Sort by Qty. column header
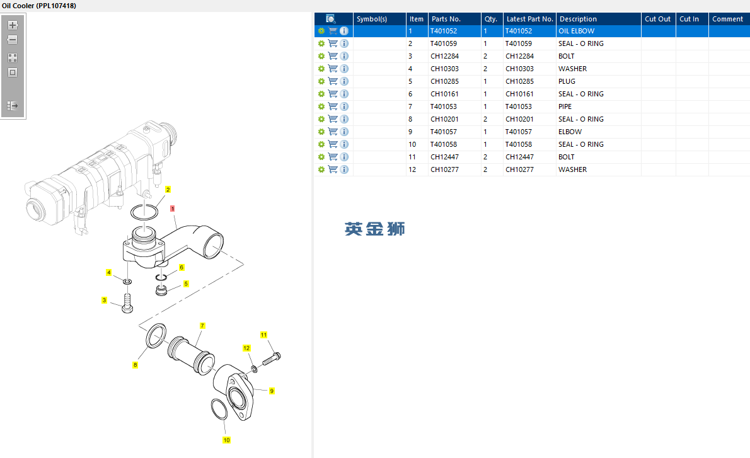750x458 pixels. 492,19
